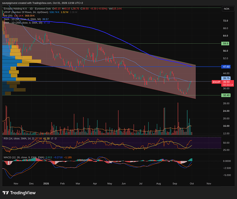Select the MACD (12, 26, close, 9, EMA, EMA) legend
The height and width of the screenshot is (199, 237).
24,157
